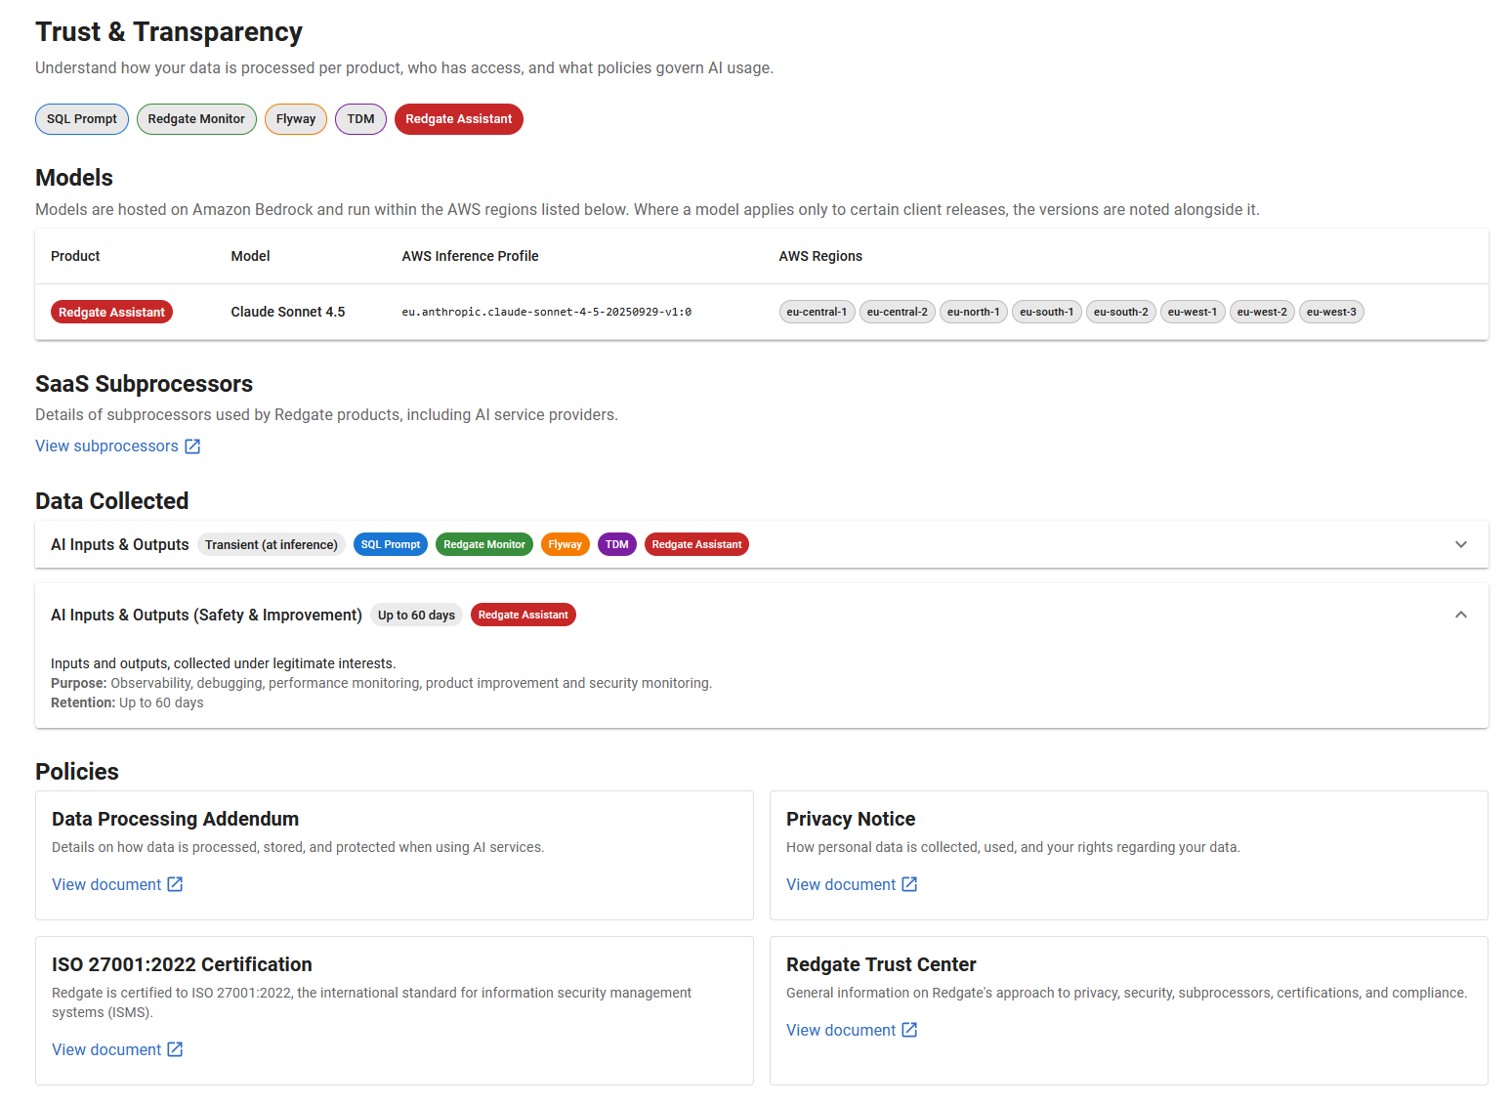
Task: Click the eu-central-2 region chip
Action: 898,313
